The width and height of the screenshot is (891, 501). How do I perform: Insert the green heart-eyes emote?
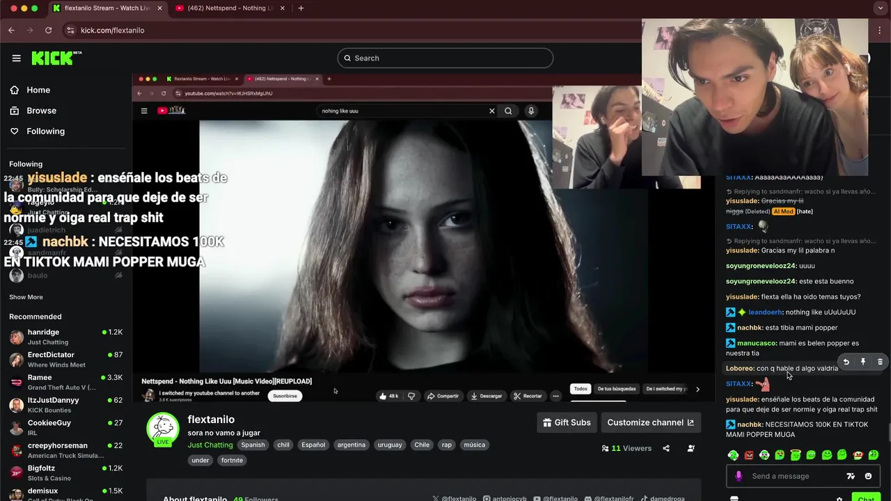pos(780,455)
